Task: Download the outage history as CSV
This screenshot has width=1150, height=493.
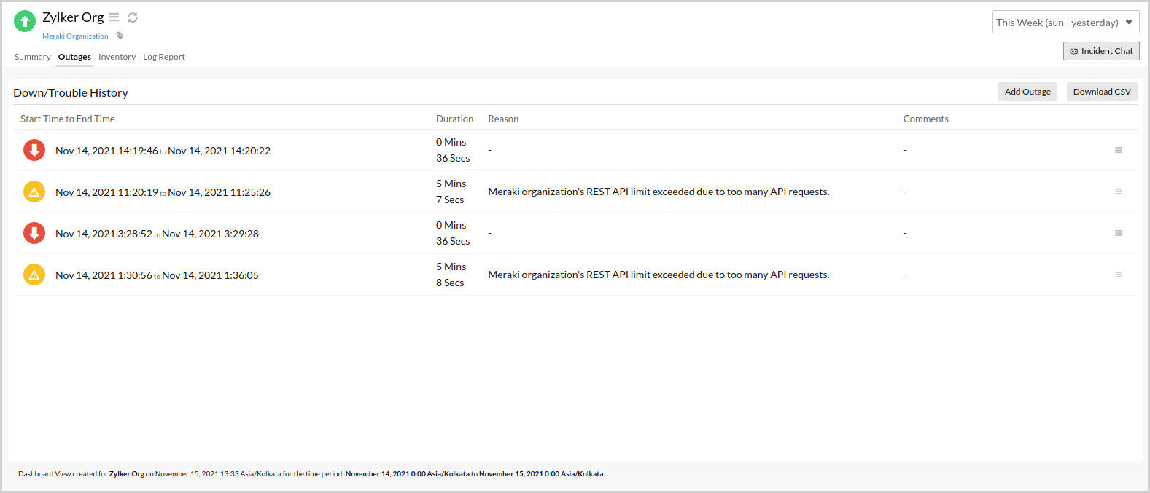Action: point(1101,92)
